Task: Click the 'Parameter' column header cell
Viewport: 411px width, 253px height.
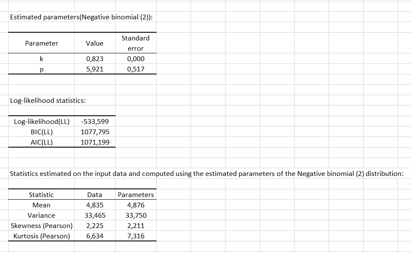Action: coord(41,43)
